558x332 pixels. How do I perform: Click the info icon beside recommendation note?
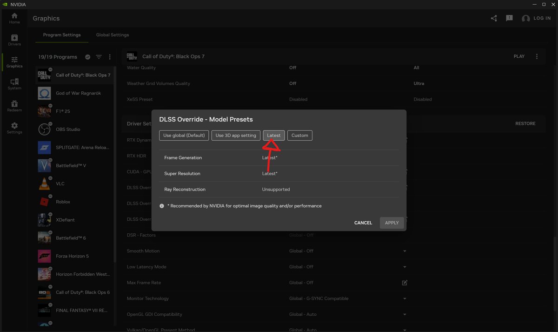[x=162, y=206]
